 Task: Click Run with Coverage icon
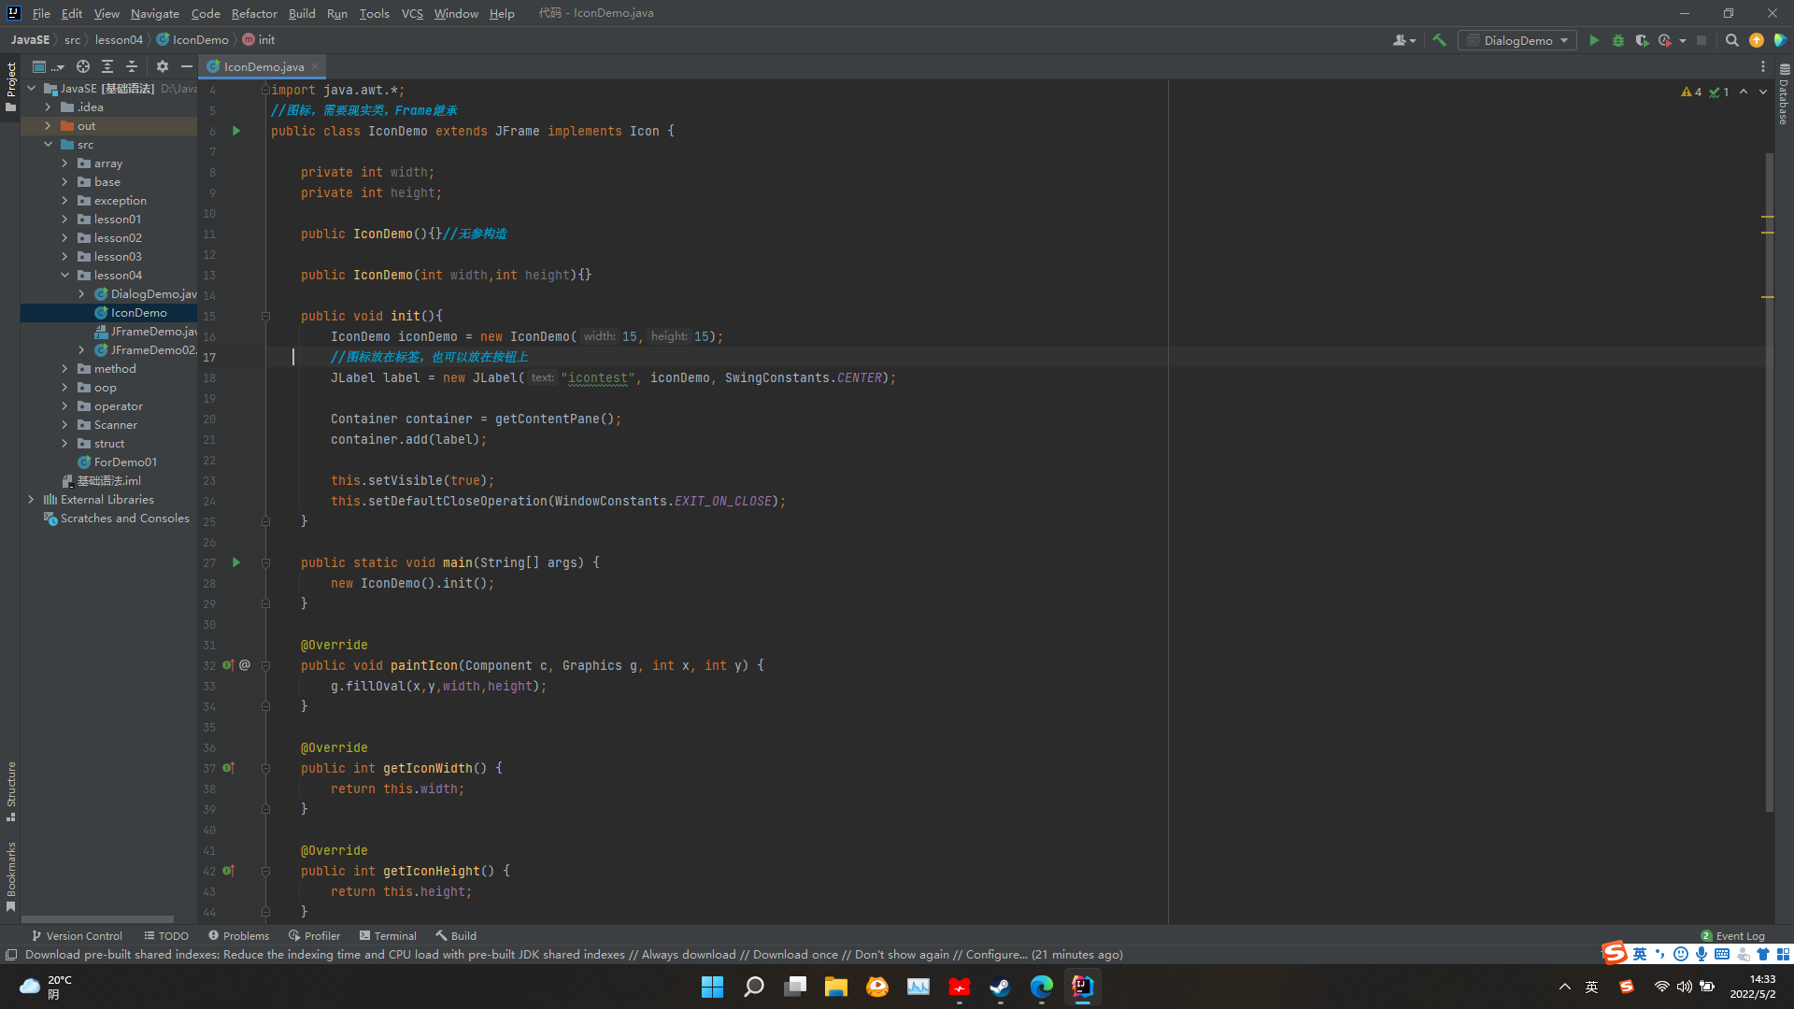[x=1642, y=40]
